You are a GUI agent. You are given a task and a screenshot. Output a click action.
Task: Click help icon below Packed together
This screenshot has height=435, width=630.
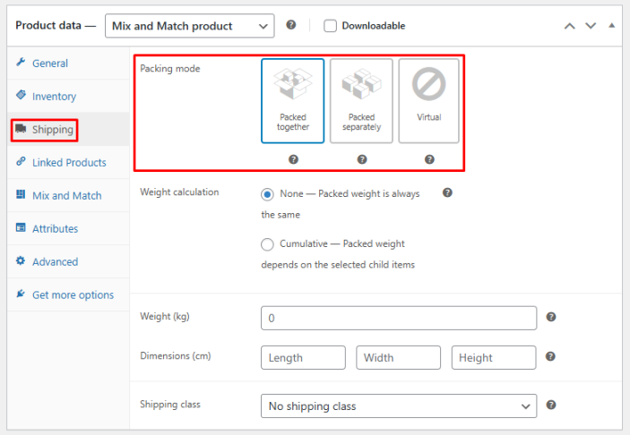(293, 159)
